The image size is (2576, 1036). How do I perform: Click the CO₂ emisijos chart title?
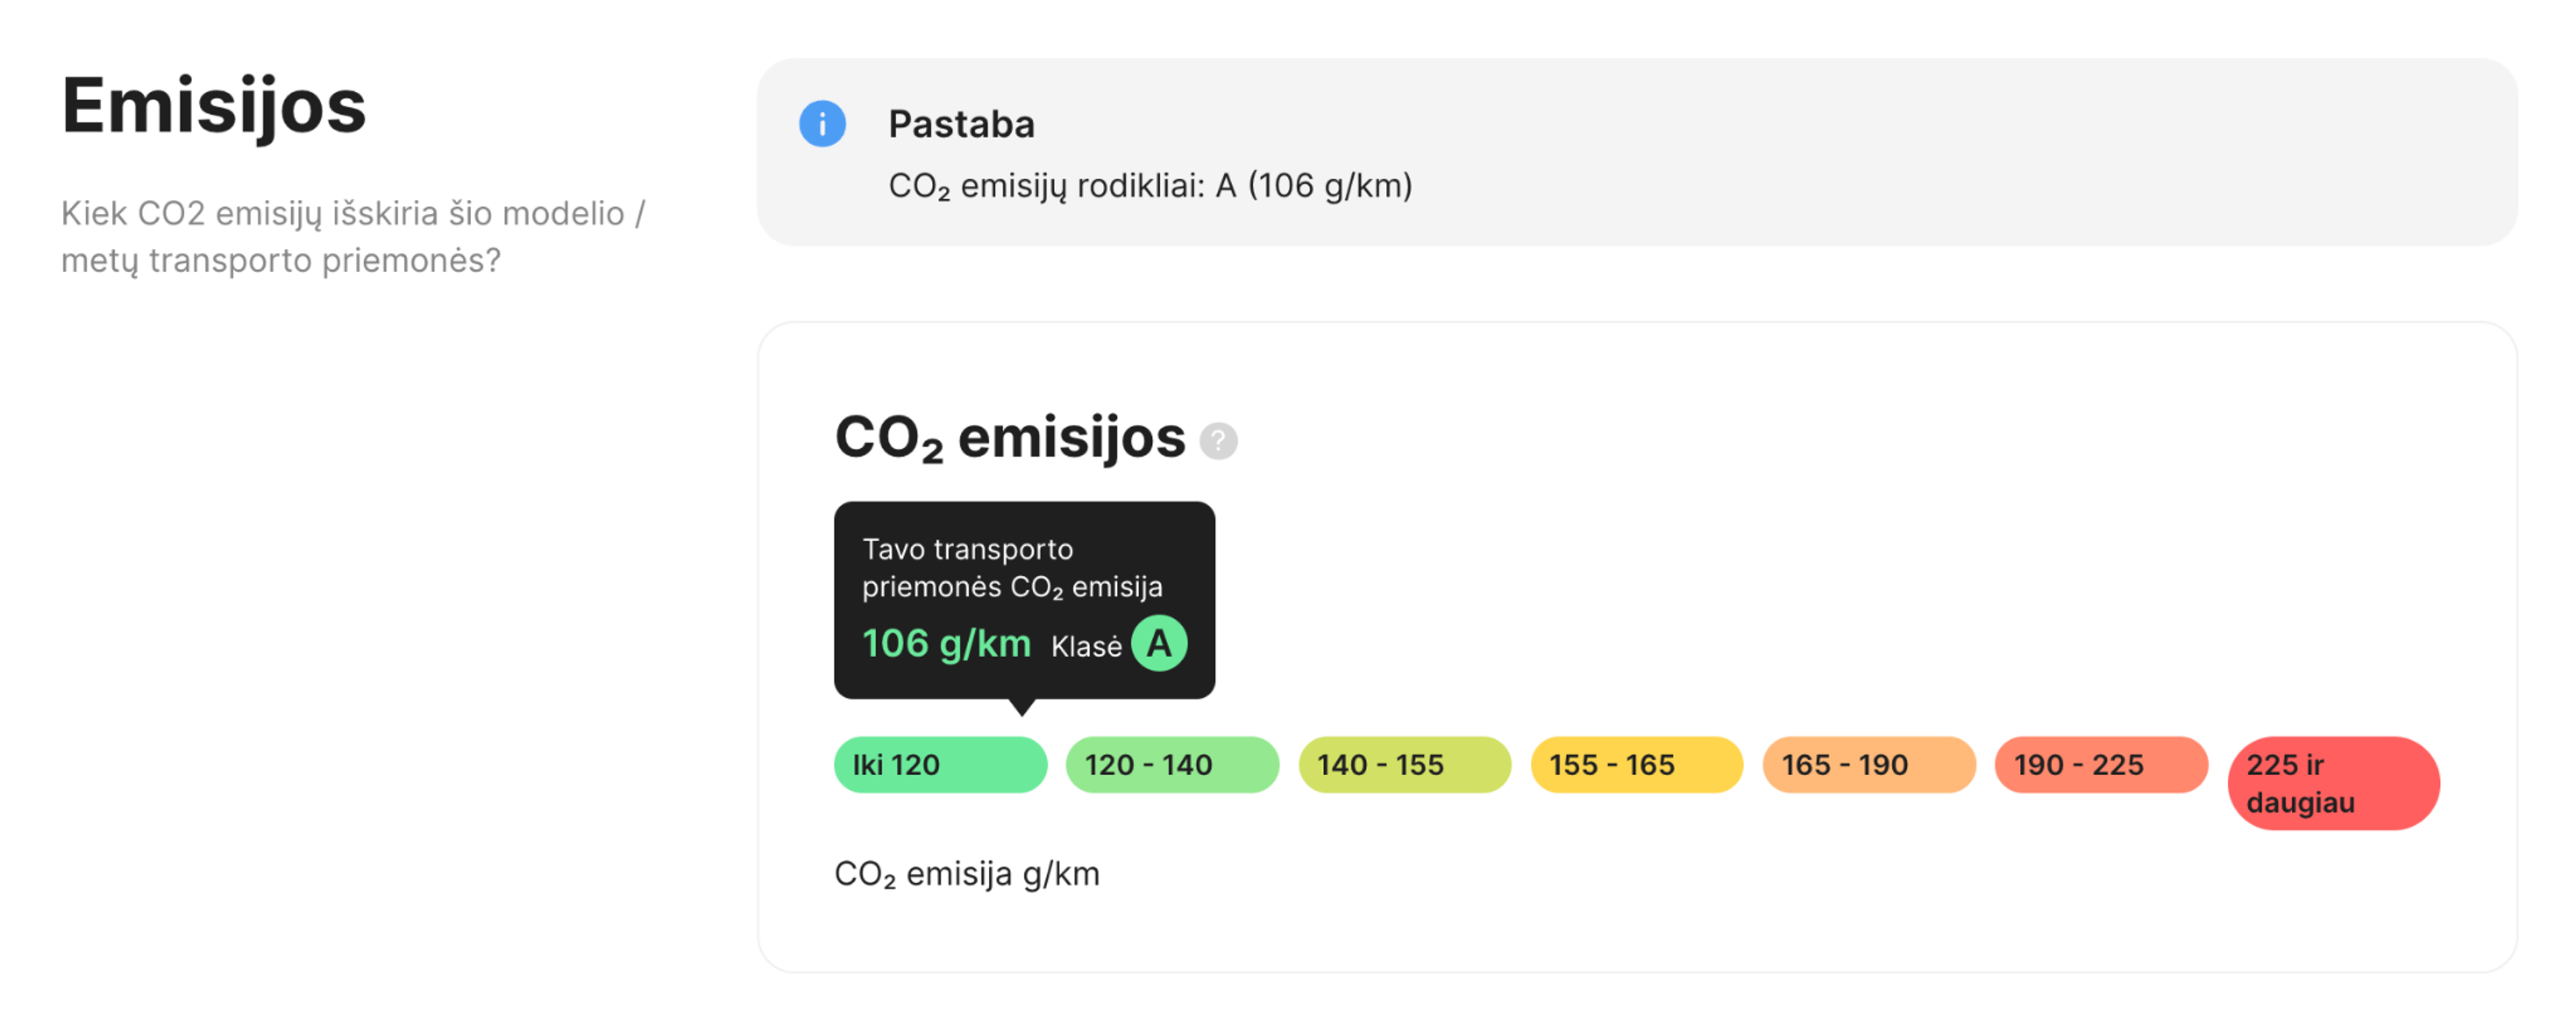click(x=1007, y=436)
